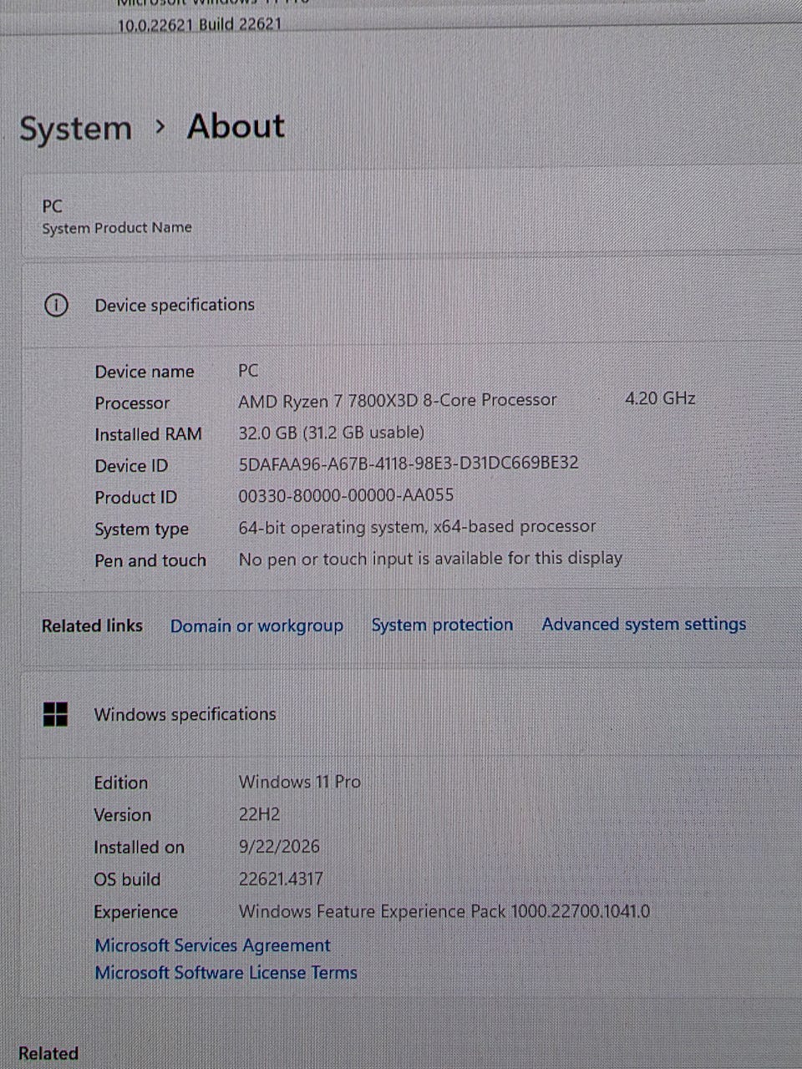Click the 'Related links' label

point(92,626)
